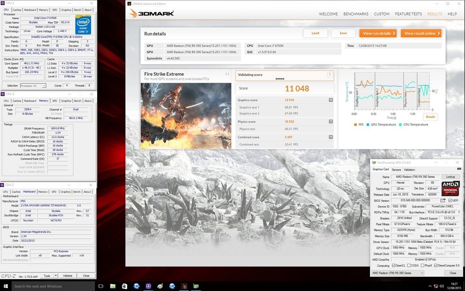Screen dimensions: 465x291
Task: Click the Validate button in CPU-Z
Action: coord(68,276)
